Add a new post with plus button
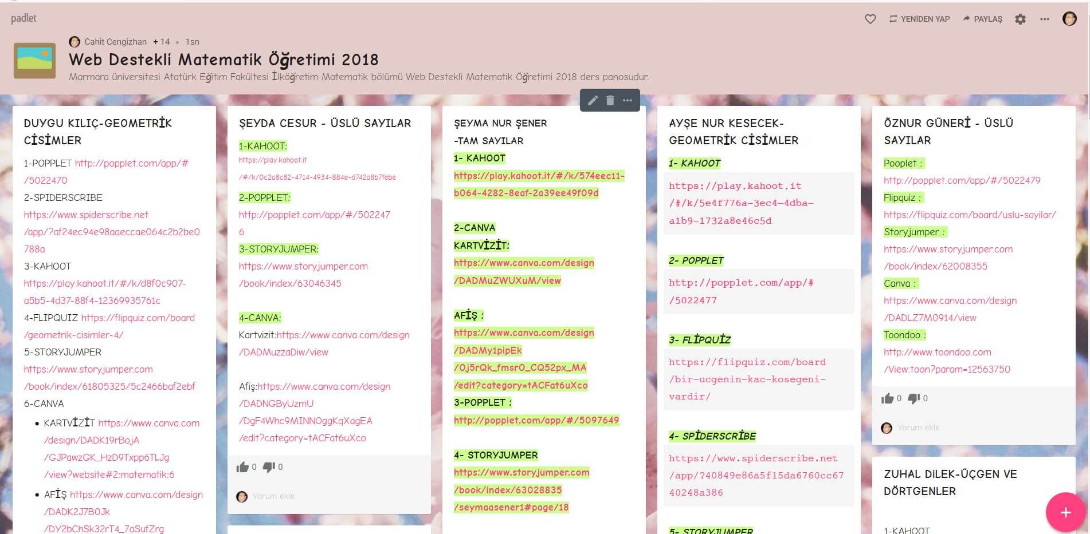Image resolution: width=1090 pixels, height=534 pixels. point(1065,512)
